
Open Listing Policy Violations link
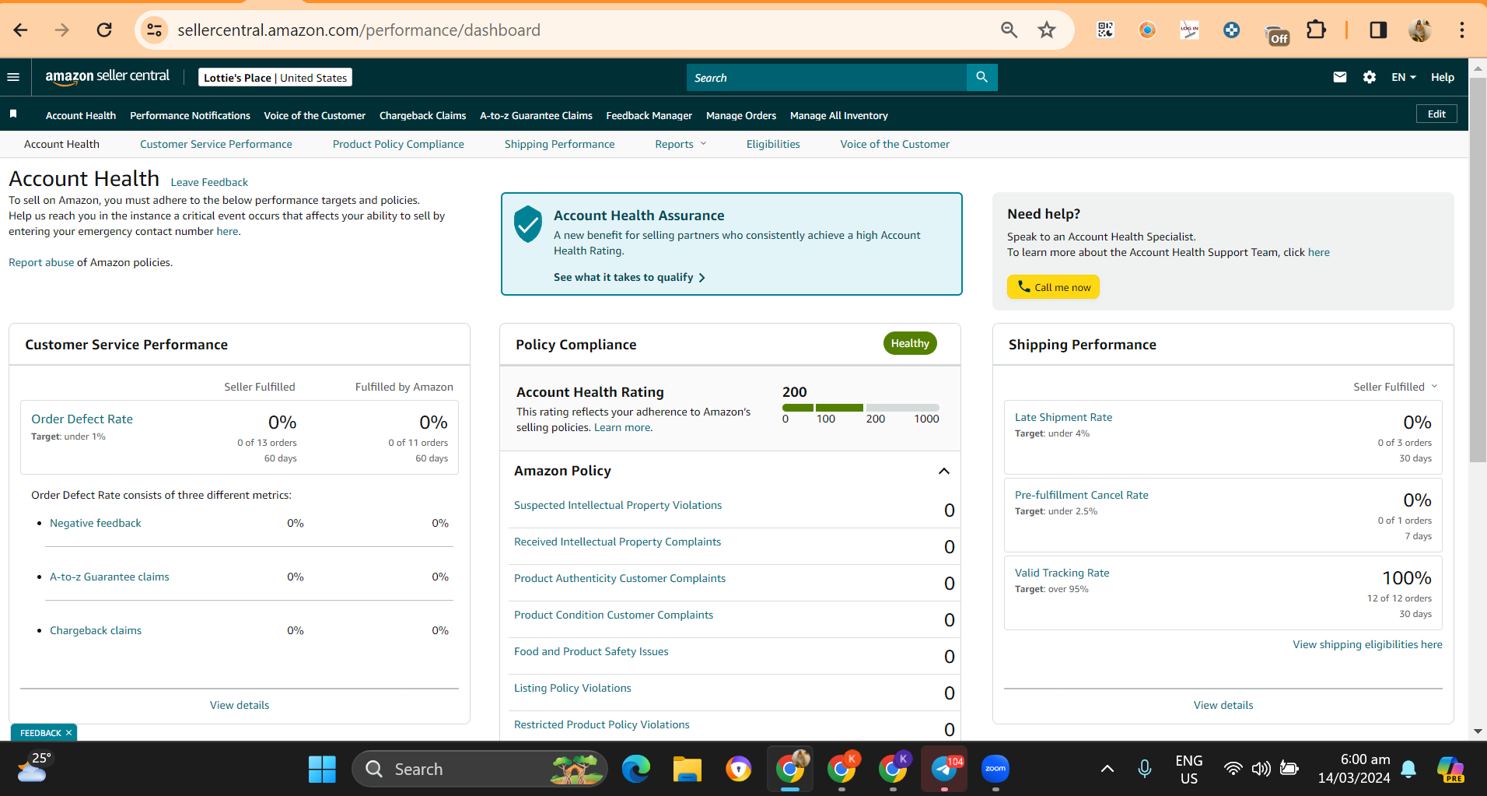click(572, 688)
